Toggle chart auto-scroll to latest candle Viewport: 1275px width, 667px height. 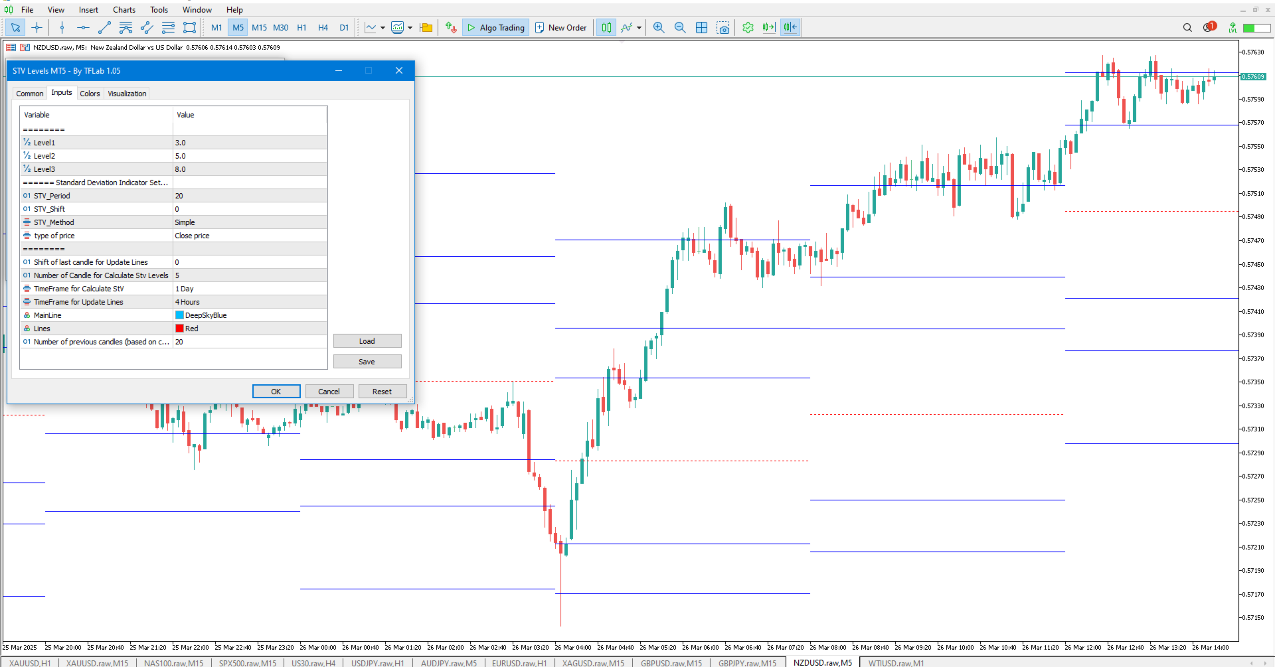click(769, 27)
